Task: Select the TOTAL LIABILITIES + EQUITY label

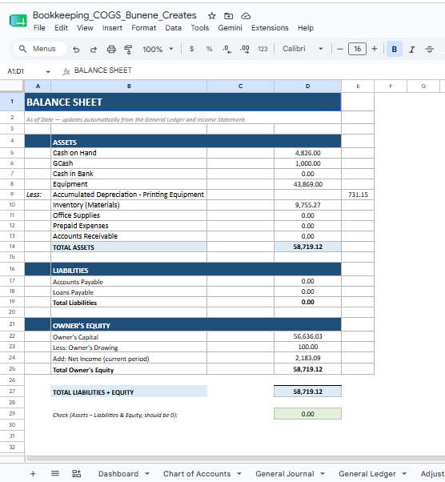Action: tap(129, 392)
